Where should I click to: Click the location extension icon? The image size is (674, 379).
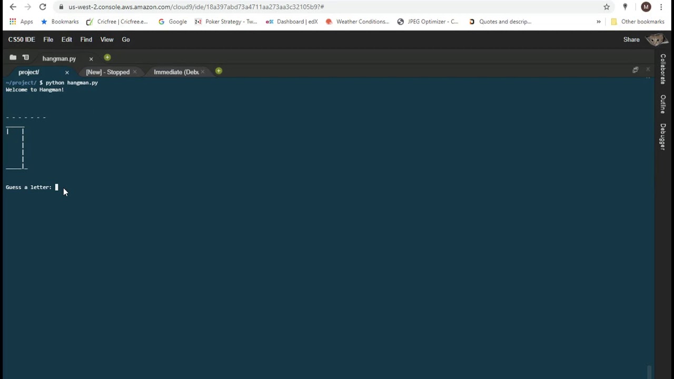(x=625, y=7)
